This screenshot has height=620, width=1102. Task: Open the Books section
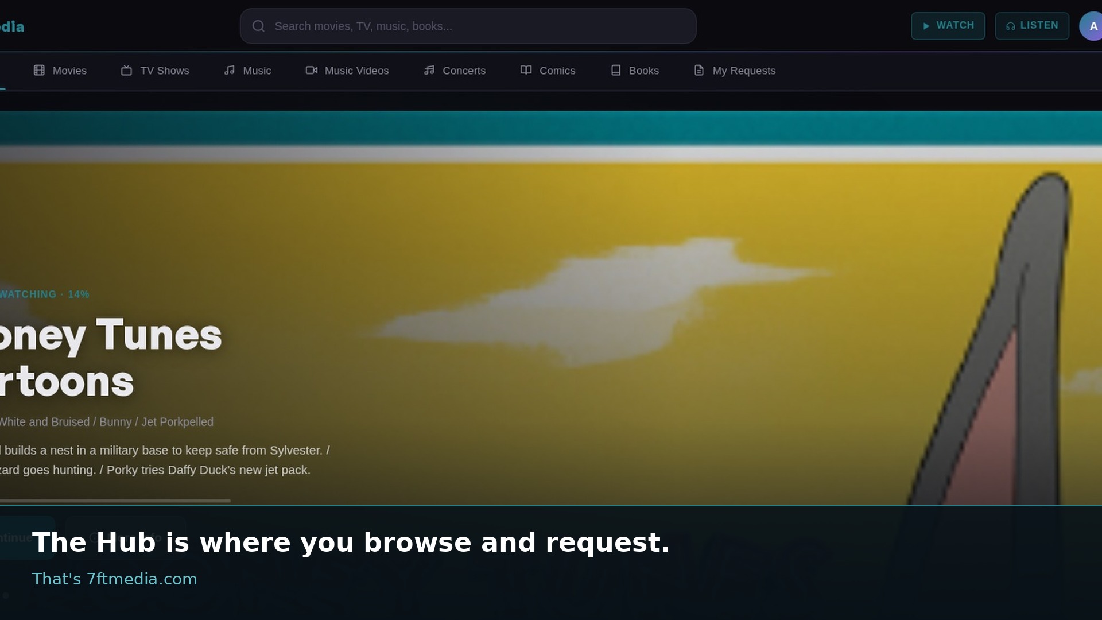point(634,71)
